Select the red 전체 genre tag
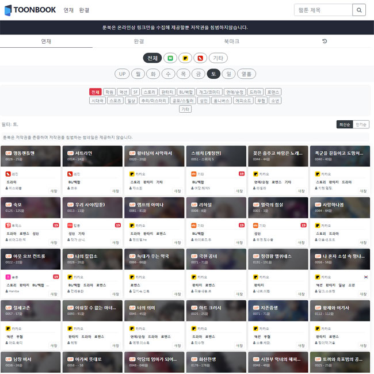 (x=96, y=92)
